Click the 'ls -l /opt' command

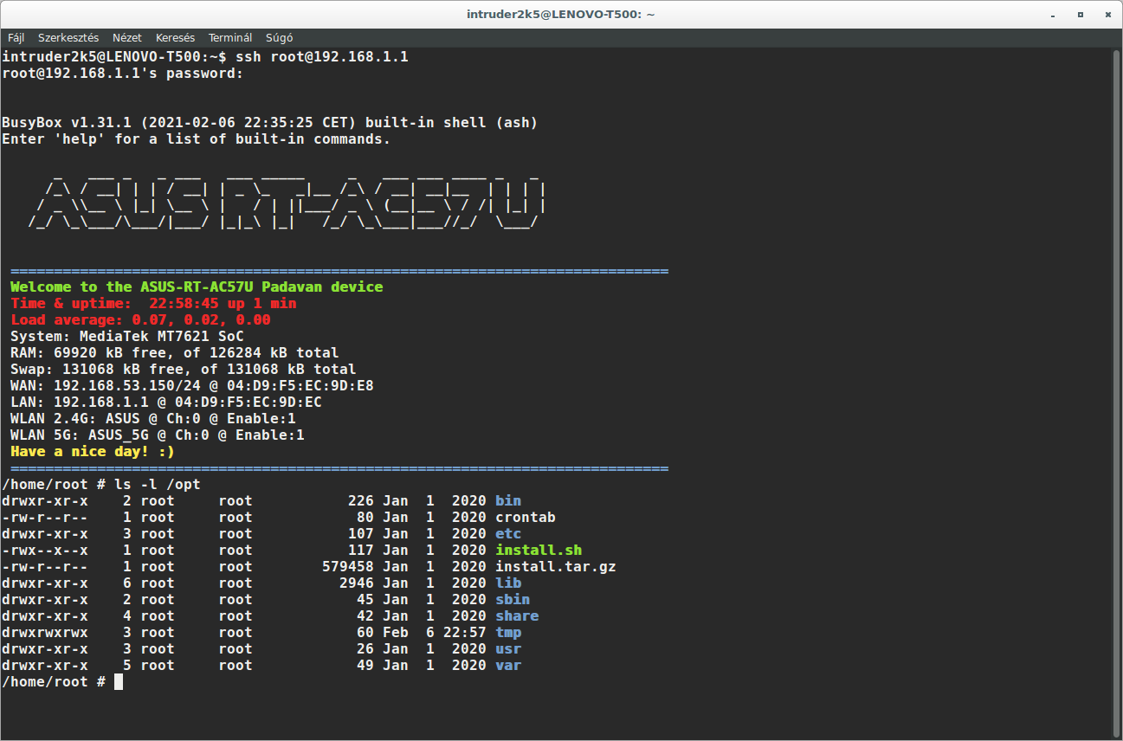coord(158,484)
